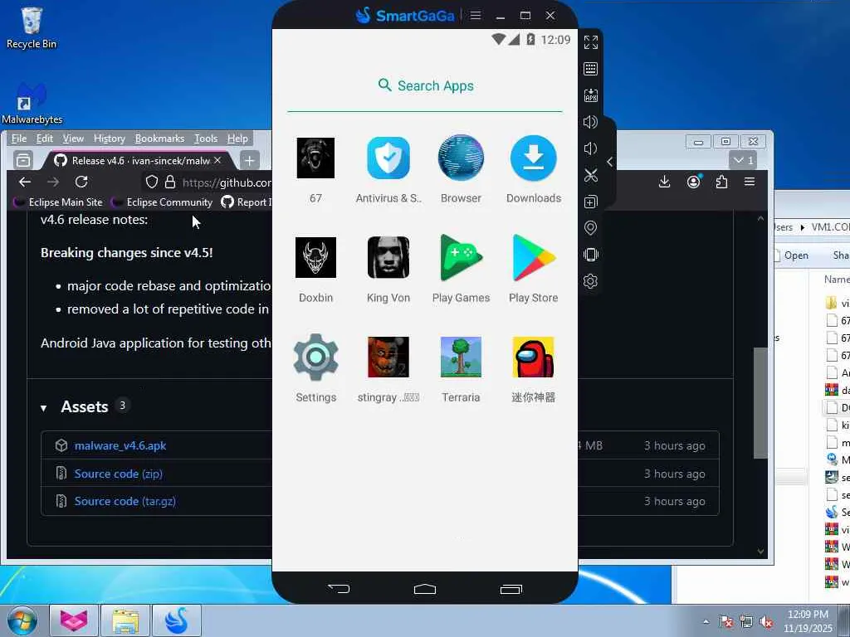The image size is (850, 637).
Task: Open Android Settings app
Action: coord(315,357)
